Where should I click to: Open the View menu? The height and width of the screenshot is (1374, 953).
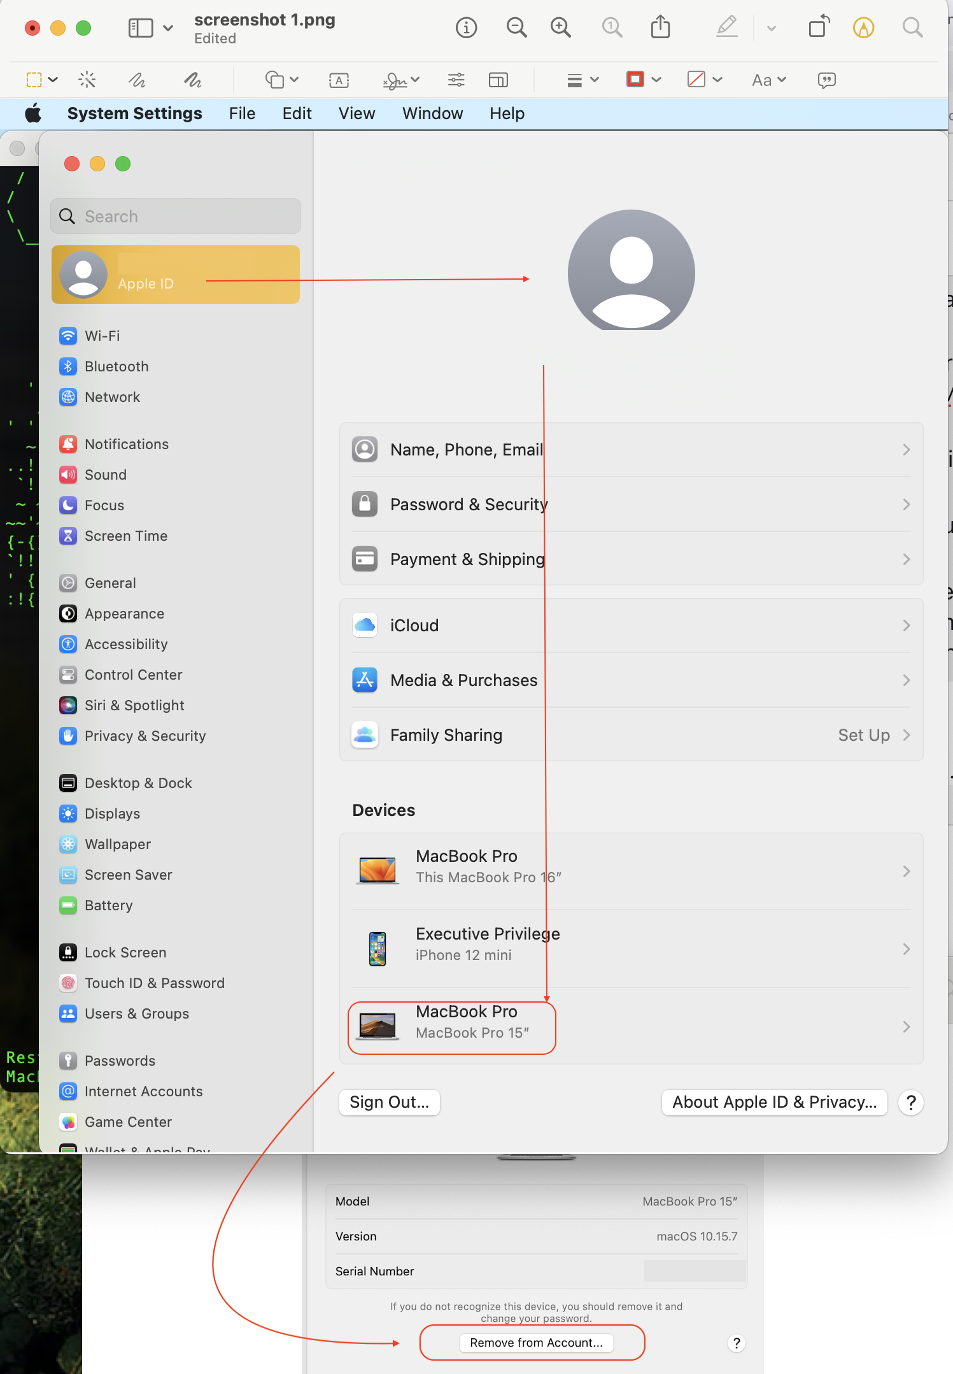click(x=356, y=113)
